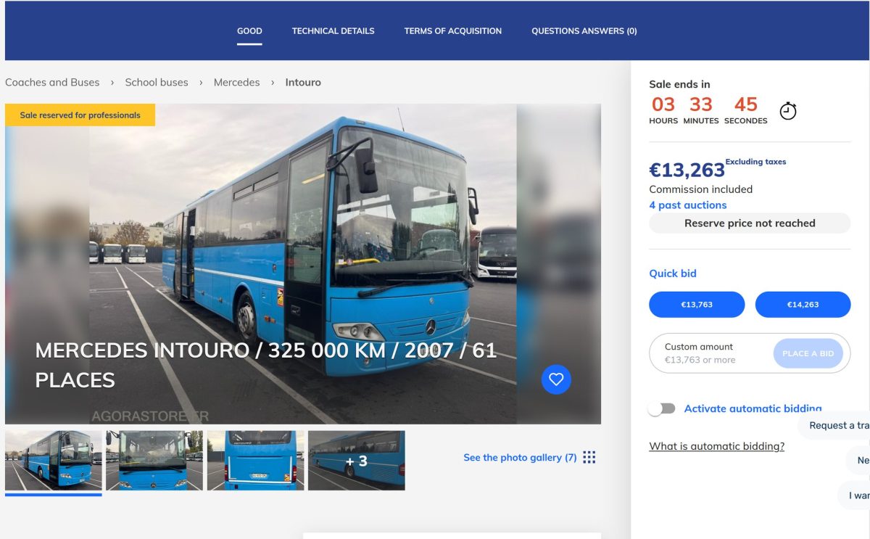Open Mercedes breadcrumb link
The image size is (870, 539).
pos(236,82)
